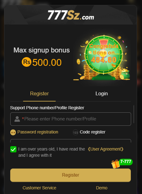Focus the Phone number/Profile input field
The width and height of the screenshot is (142, 194).
[x=71, y=119]
